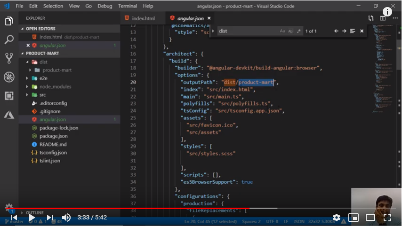Image resolution: width=402 pixels, height=226 pixels.
Task: Collapse the dist folder
Action: (x=43, y=62)
